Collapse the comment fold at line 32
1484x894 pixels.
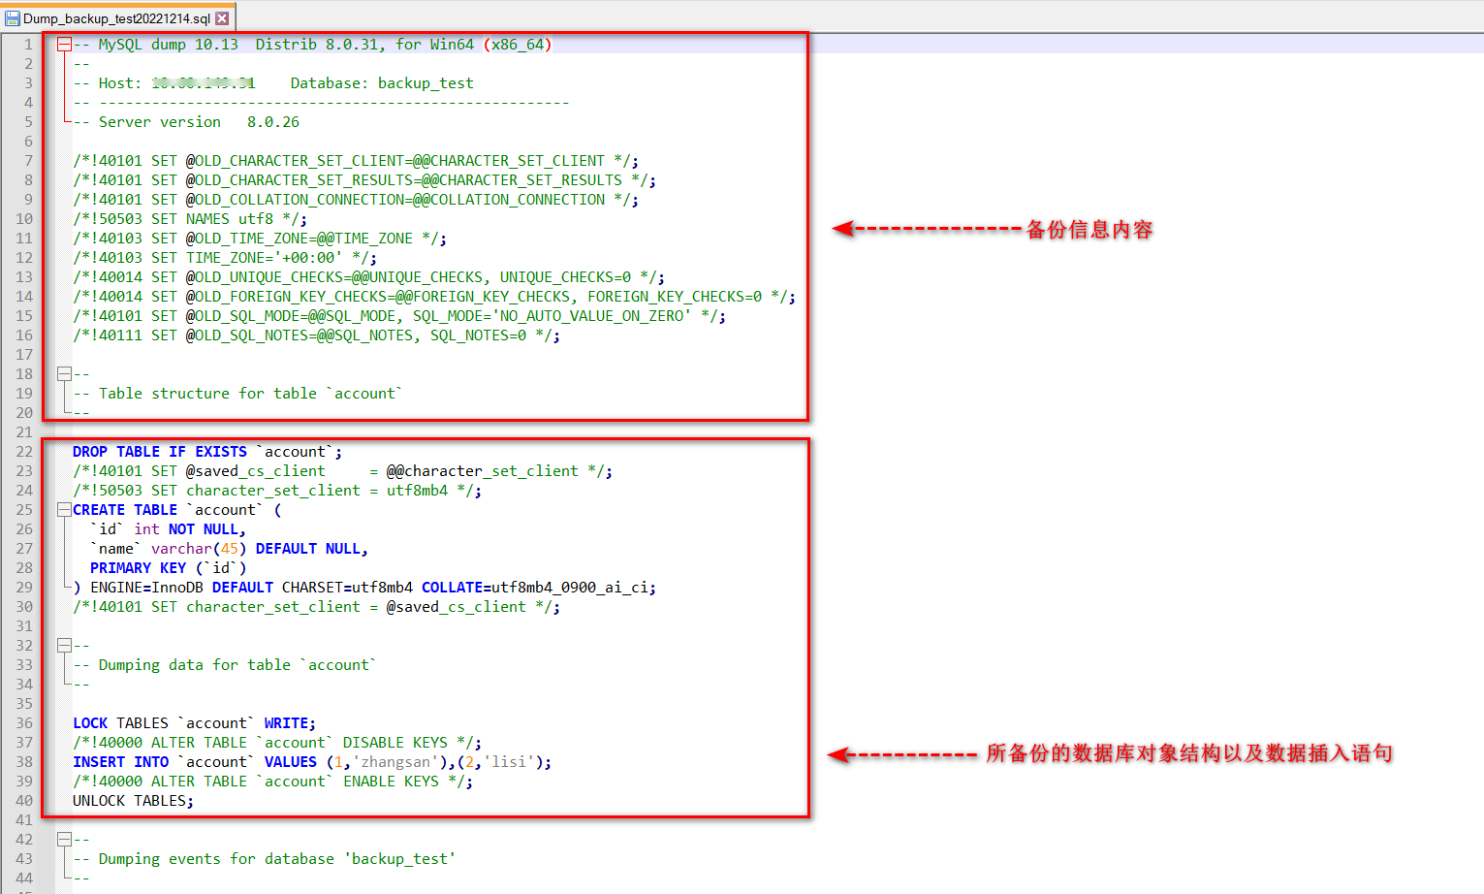pos(64,645)
